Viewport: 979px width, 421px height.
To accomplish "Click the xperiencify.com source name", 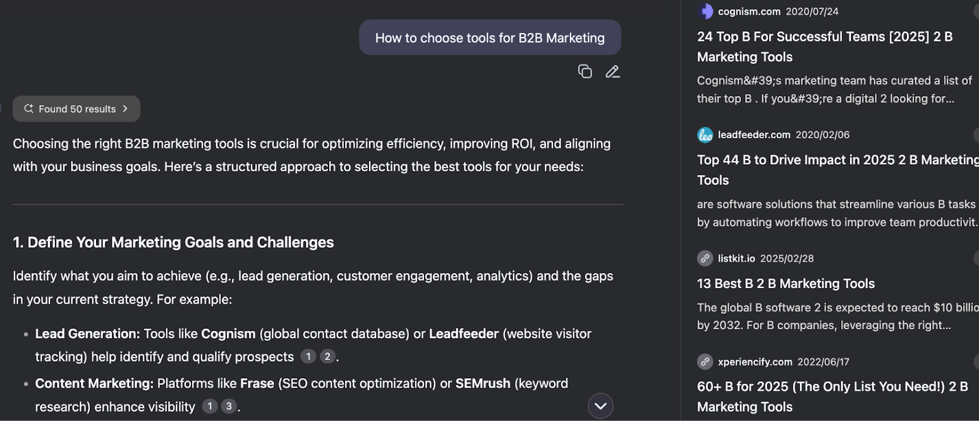I will (755, 362).
